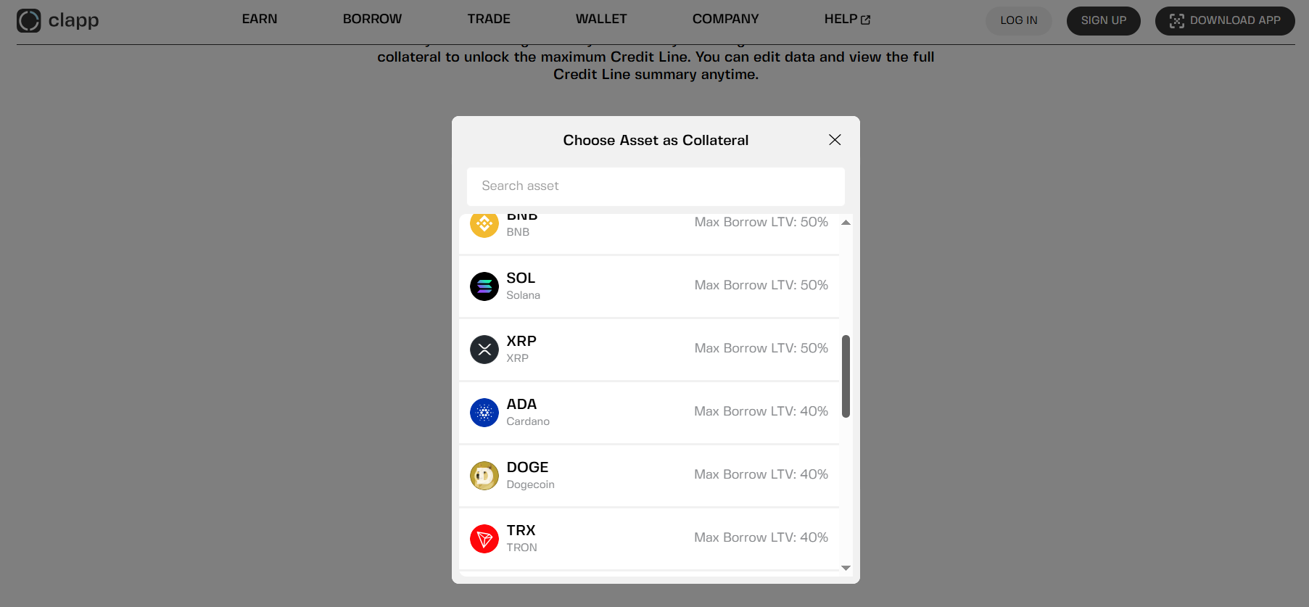Open the COMPANY menu

point(725,19)
